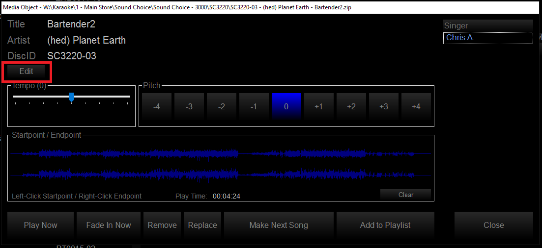Lower pitch by one with -1
The height and width of the screenshot is (248, 542).
tap(254, 107)
